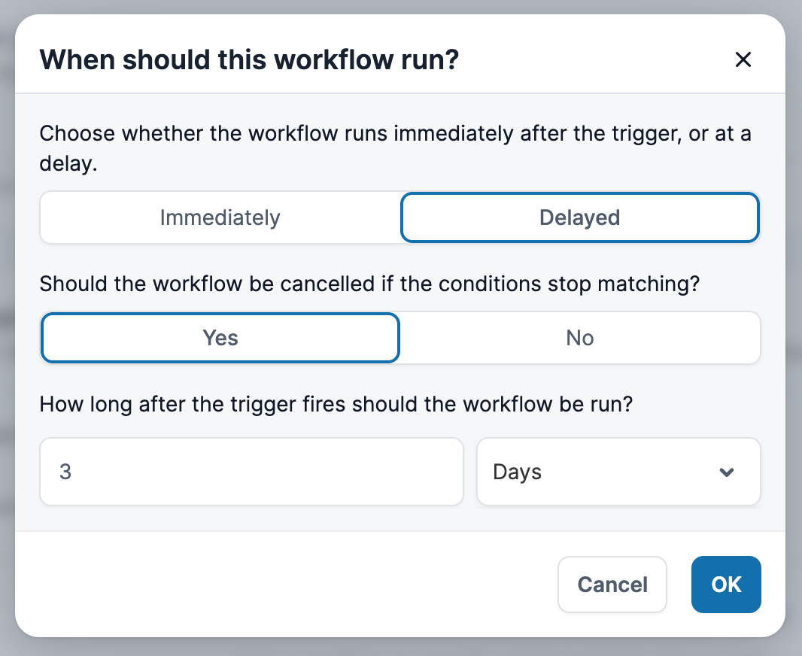Click the 'Days' text in the unit selector
802x656 pixels.
point(517,472)
